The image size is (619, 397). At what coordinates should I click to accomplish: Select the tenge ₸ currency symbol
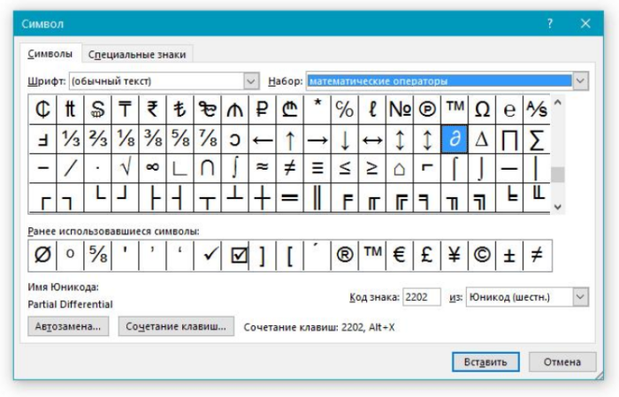click(126, 110)
